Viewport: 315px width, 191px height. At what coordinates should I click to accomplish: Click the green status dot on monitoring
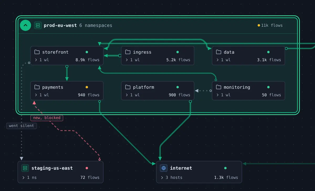(x=268, y=87)
